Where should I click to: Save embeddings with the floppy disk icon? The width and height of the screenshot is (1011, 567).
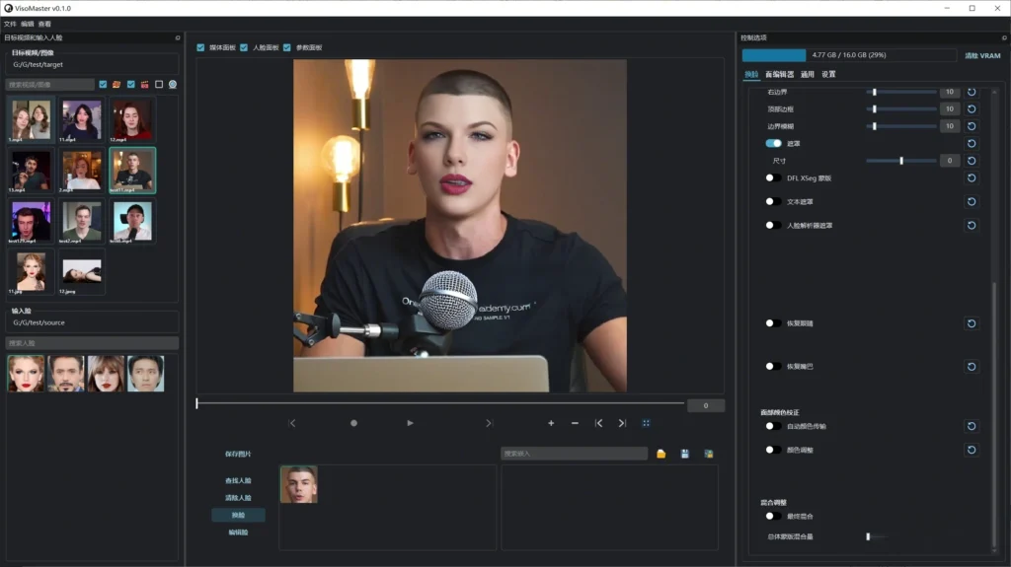click(x=685, y=454)
